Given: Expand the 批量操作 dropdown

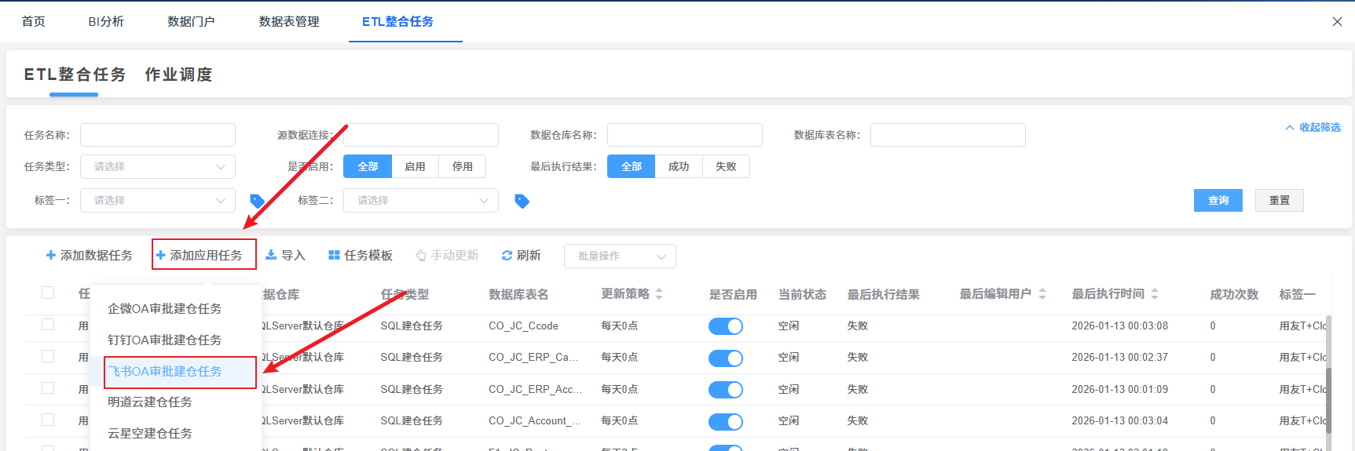Looking at the screenshot, I should pyautogui.click(x=620, y=256).
